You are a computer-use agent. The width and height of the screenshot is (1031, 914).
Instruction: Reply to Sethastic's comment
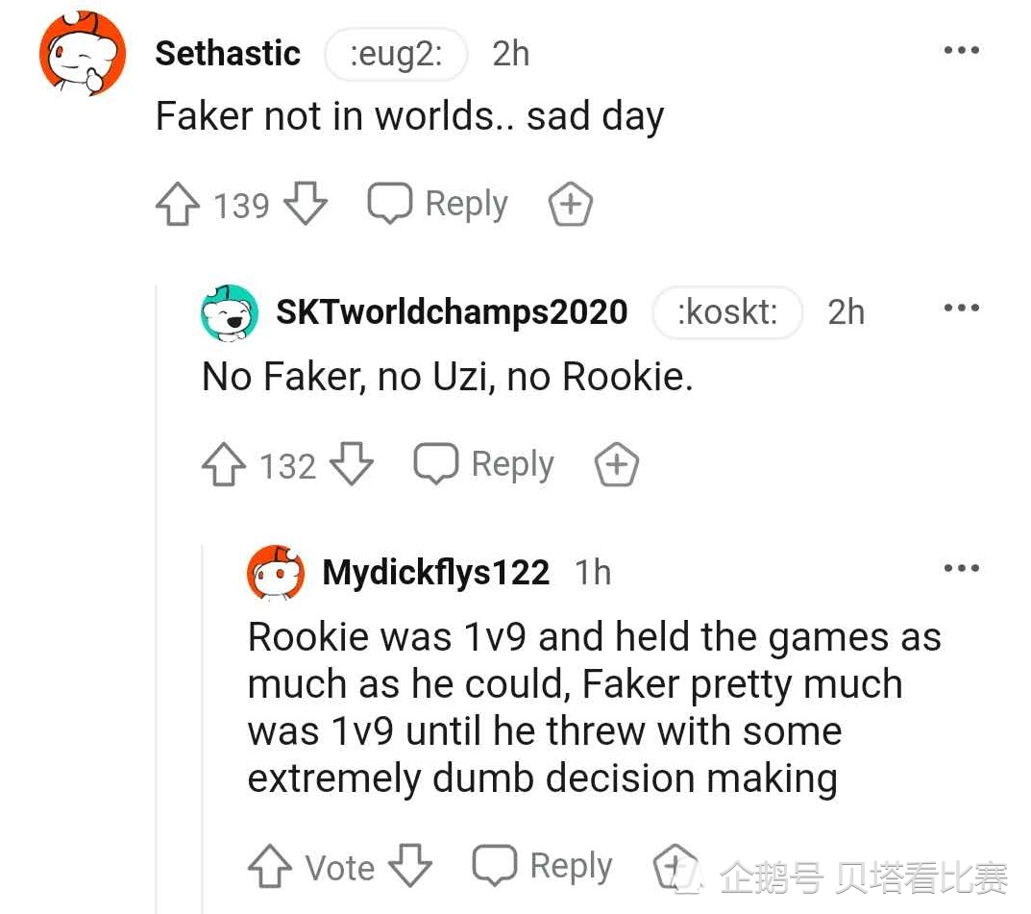[439, 205]
